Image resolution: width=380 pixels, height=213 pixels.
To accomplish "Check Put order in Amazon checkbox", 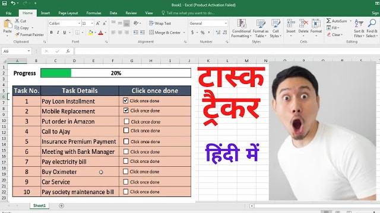I will point(126,121).
